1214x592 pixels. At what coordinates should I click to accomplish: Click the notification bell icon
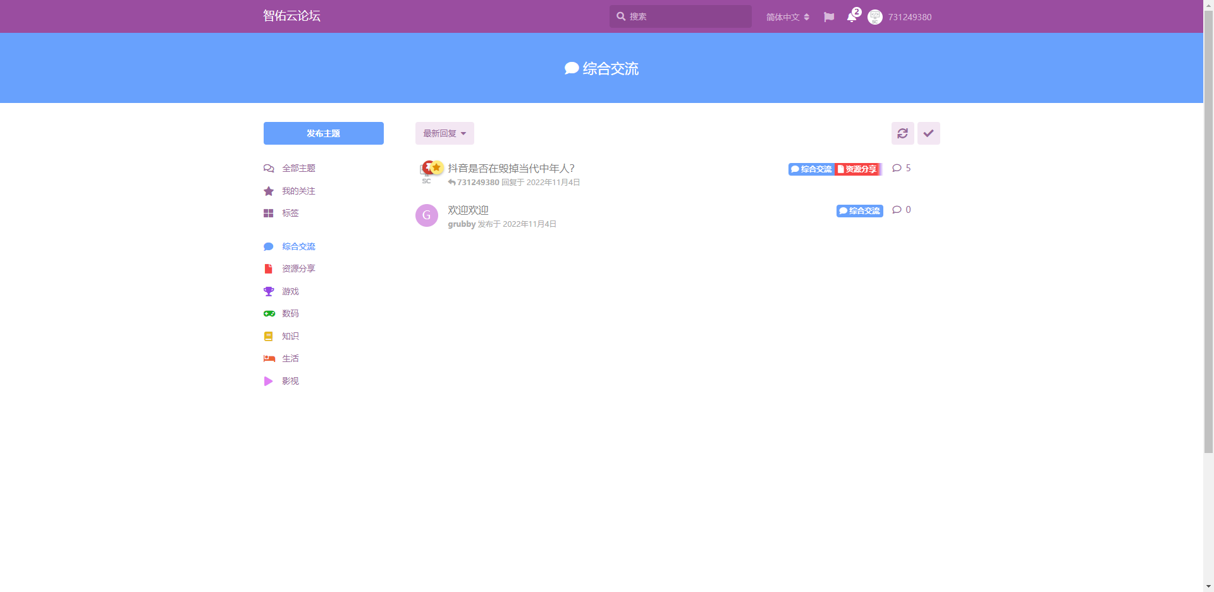852,17
